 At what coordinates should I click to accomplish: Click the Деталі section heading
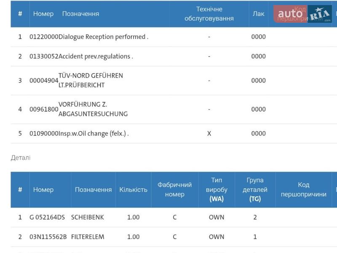(x=21, y=158)
